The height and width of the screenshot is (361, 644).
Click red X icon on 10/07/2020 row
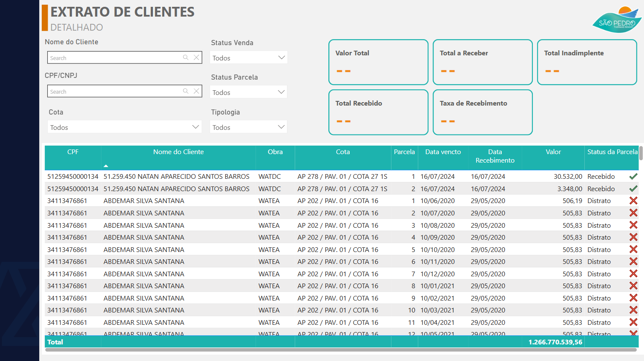tap(633, 213)
